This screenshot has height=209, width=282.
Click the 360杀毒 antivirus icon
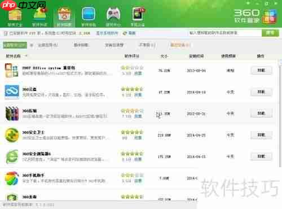tap(12, 197)
